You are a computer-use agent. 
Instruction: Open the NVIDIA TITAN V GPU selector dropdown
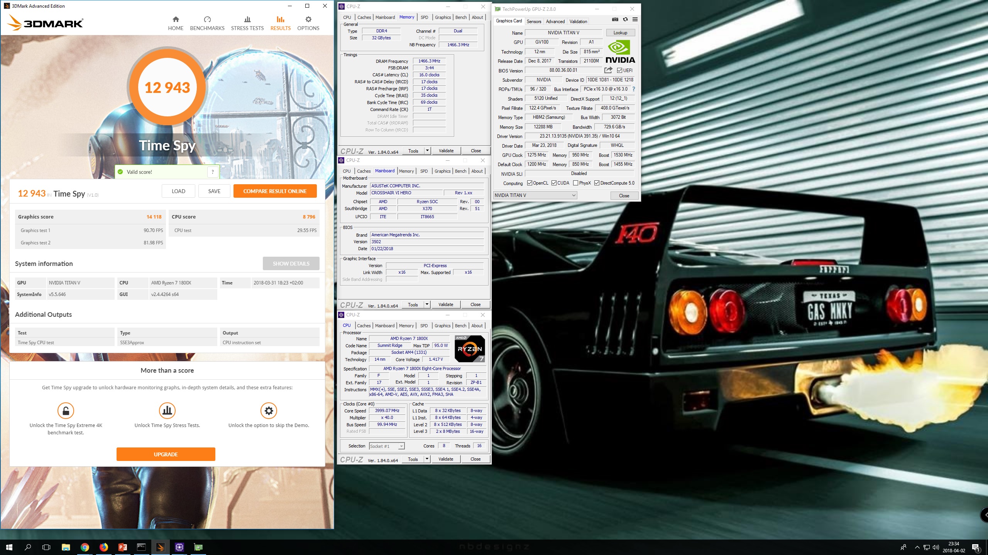(535, 195)
